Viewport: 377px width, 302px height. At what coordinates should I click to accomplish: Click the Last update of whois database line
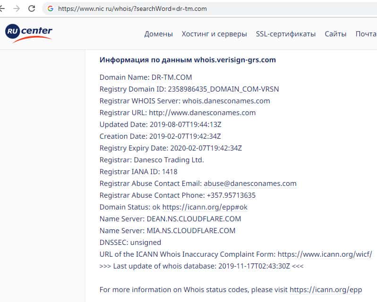pyautogui.click(x=201, y=266)
